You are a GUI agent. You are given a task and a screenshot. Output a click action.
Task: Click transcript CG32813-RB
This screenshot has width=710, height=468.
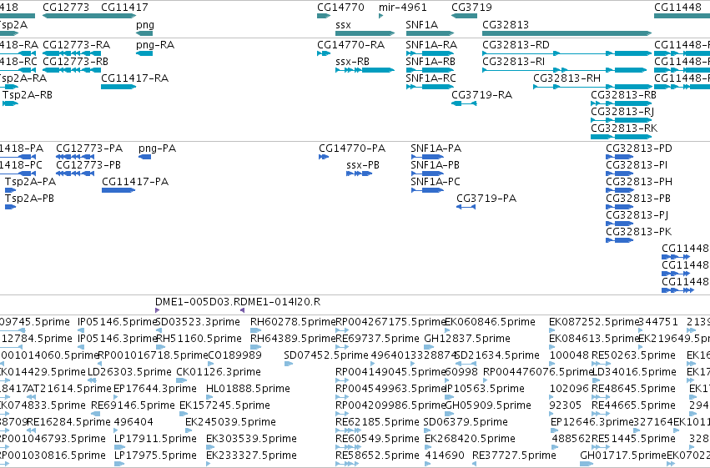click(622, 103)
